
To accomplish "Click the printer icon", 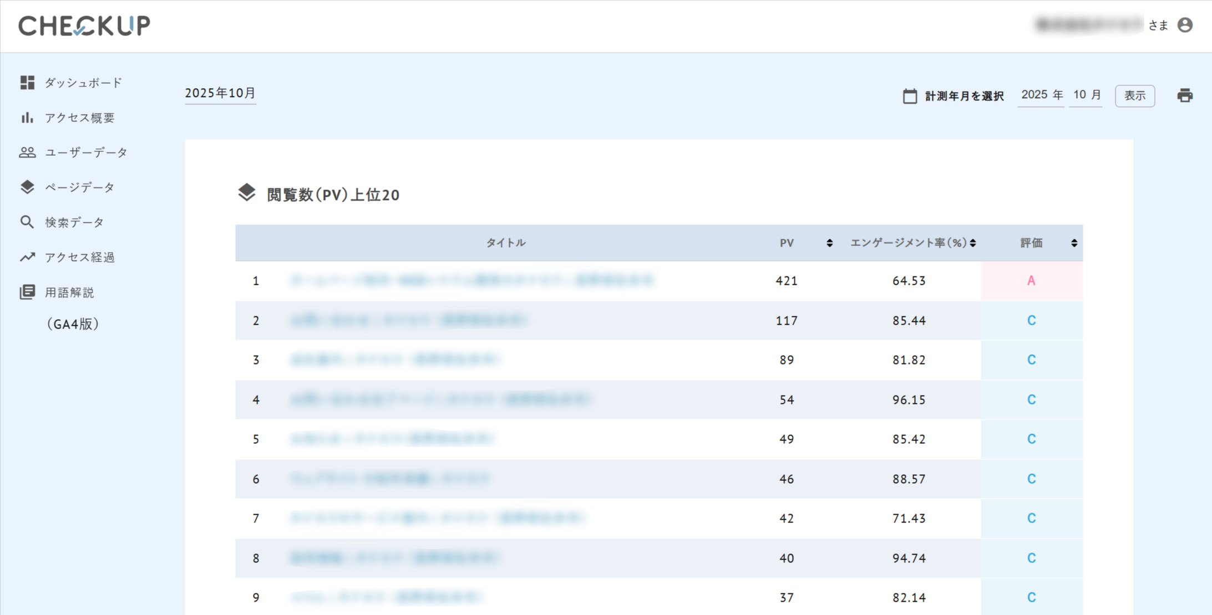I will (1184, 95).
